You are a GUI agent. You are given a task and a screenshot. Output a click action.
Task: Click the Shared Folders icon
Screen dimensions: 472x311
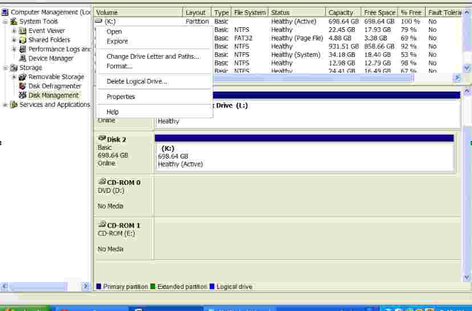tap(23, 40)
